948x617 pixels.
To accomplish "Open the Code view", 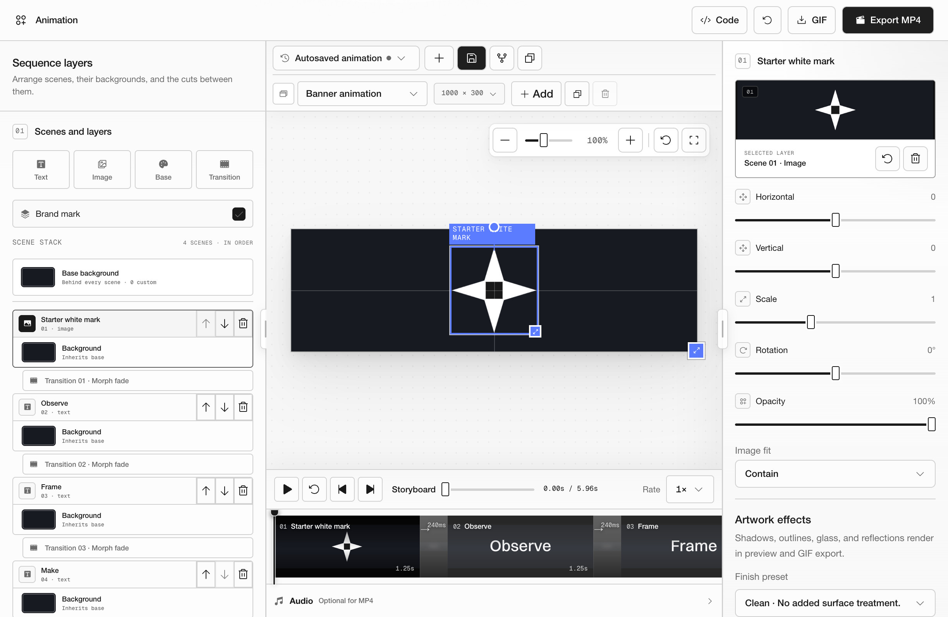I will click(x=719, y=20).
